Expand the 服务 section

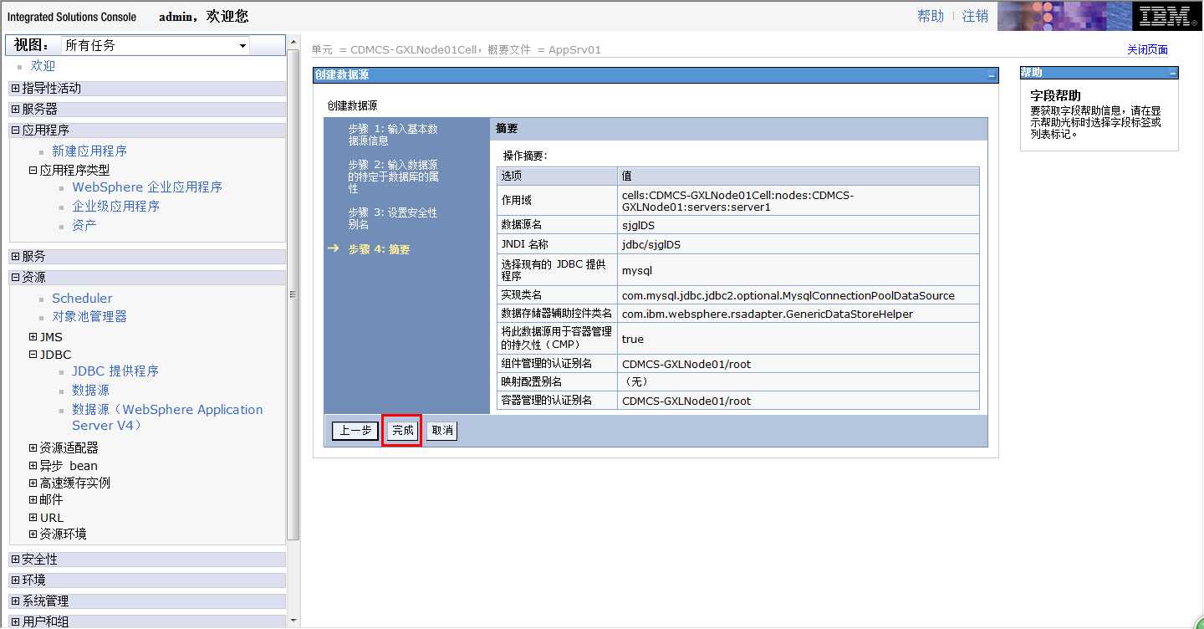(x=15, y=256)
